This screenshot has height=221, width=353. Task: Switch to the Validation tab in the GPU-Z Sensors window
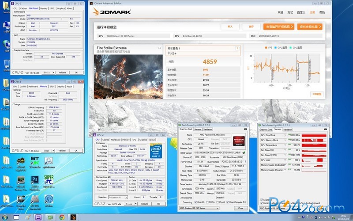288,130
